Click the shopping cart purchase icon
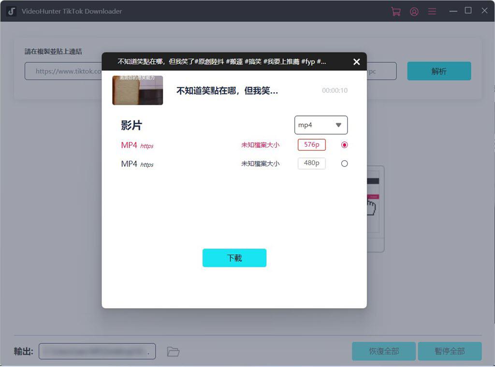This screenshot has height=367, width=495. (x=396, y=12)
